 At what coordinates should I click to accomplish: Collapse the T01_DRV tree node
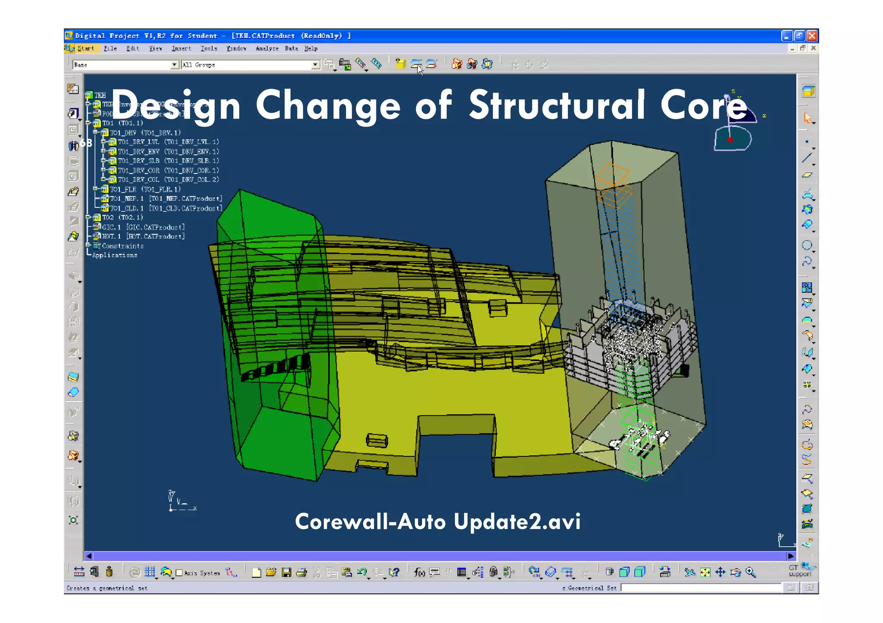tap(96, 132)
